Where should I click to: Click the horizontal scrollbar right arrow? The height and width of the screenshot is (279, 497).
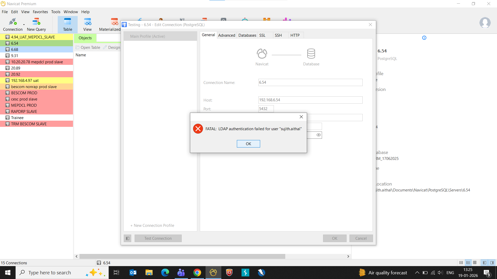(348, 256)
